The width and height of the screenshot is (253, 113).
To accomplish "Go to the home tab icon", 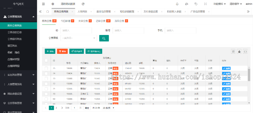I will pos(48,12).
